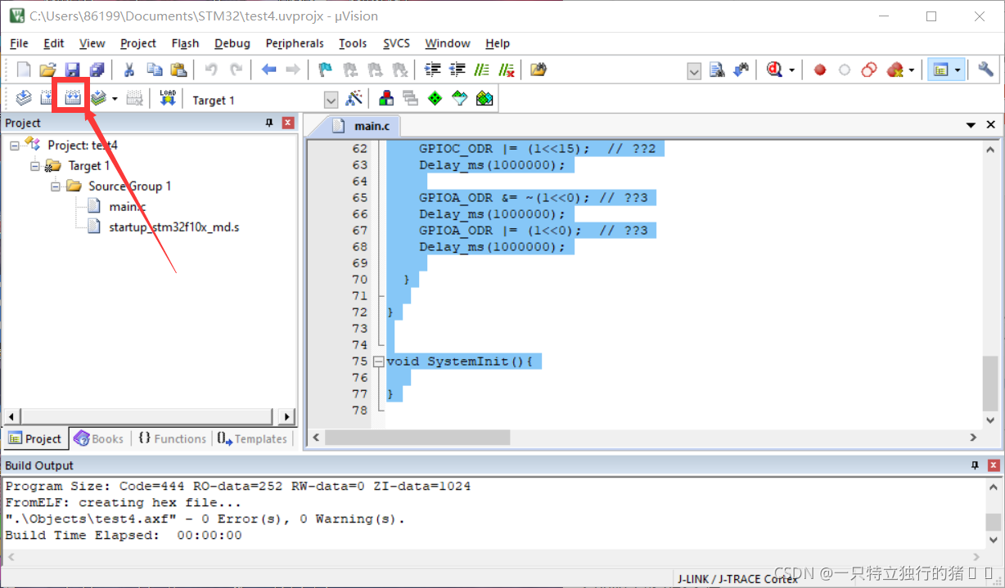Open a file using the folder icon
This screenshot has width=1005, height=588.
point(48,70)
